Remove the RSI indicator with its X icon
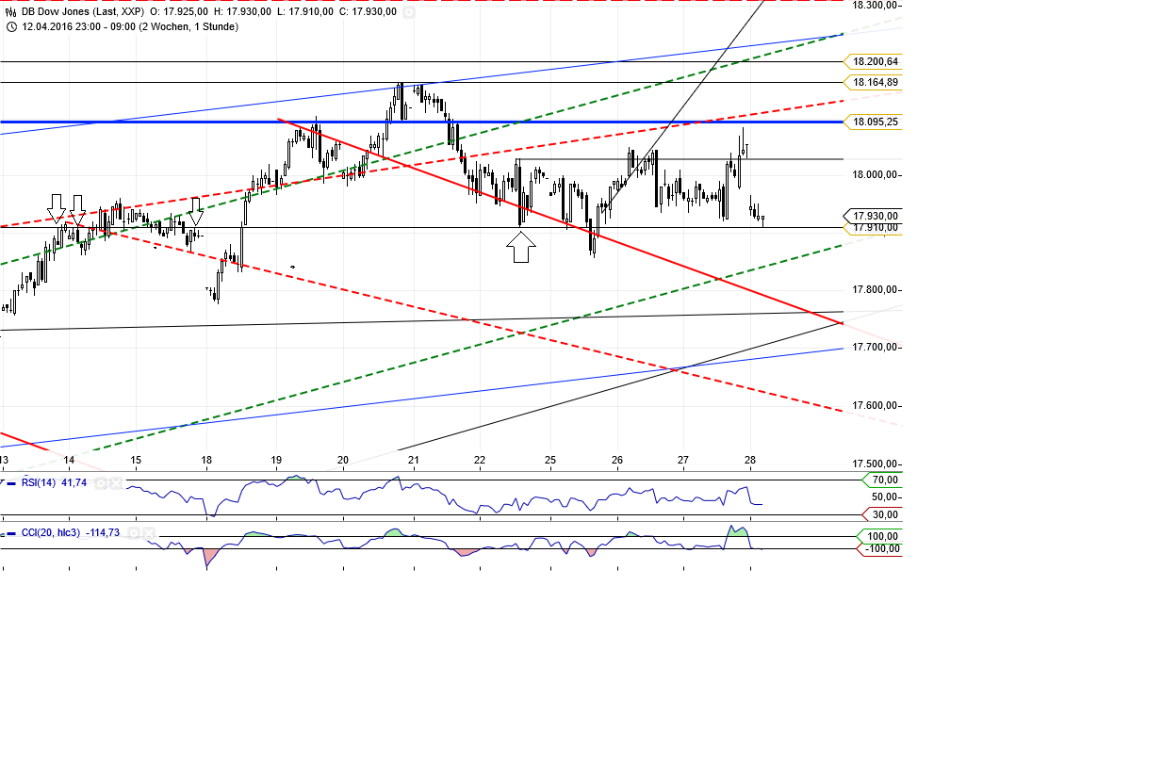This screenshot has width=1163, height=765. [x=115, y=482]
